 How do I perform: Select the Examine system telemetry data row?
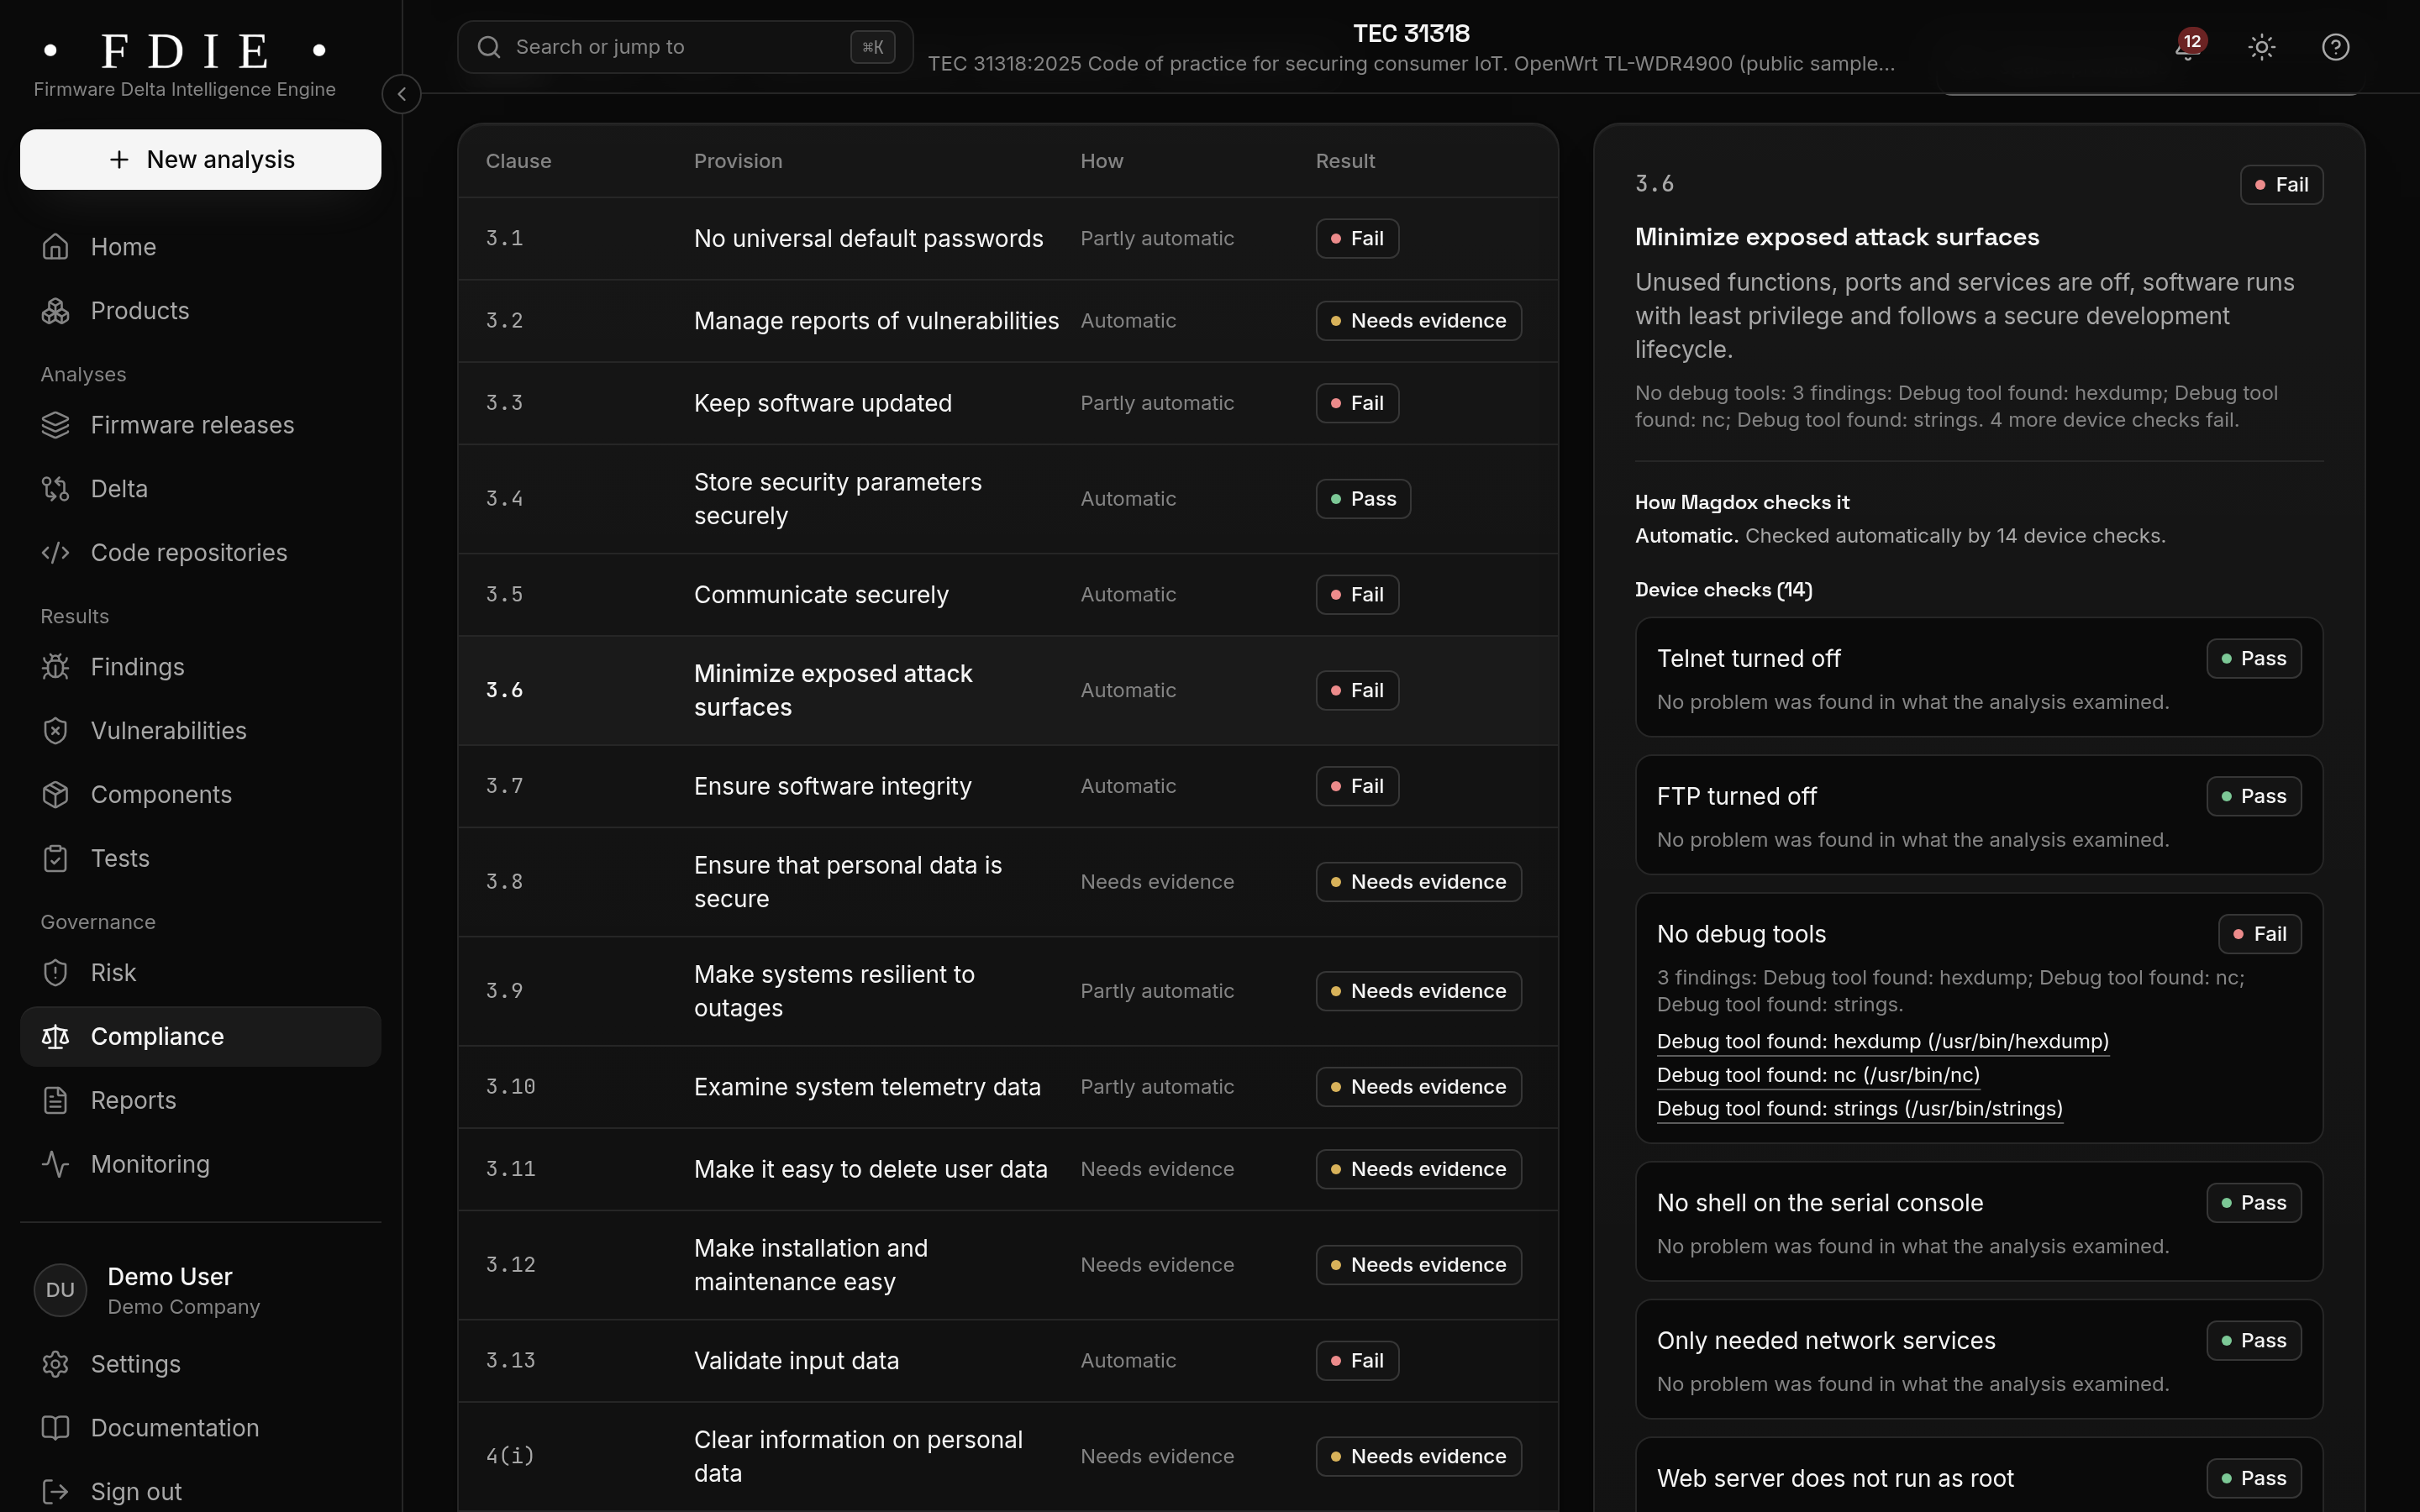tap(1008, 1087)
